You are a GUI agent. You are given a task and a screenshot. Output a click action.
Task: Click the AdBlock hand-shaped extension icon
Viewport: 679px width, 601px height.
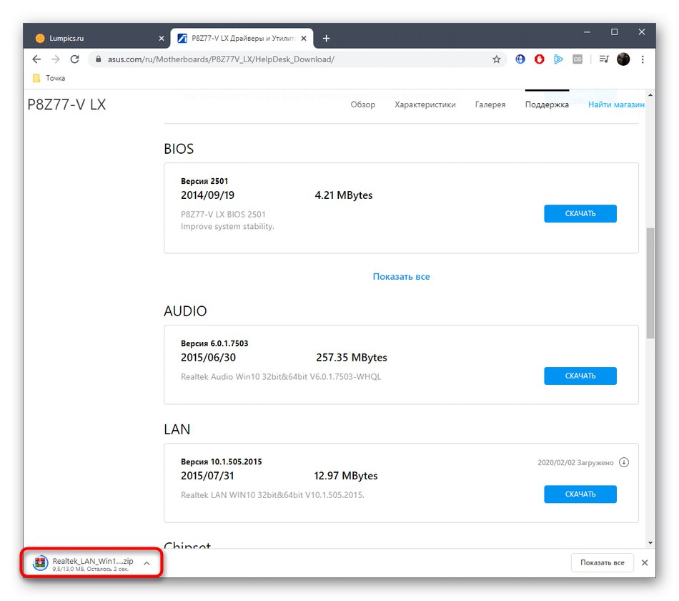click(x=539, y=59)
